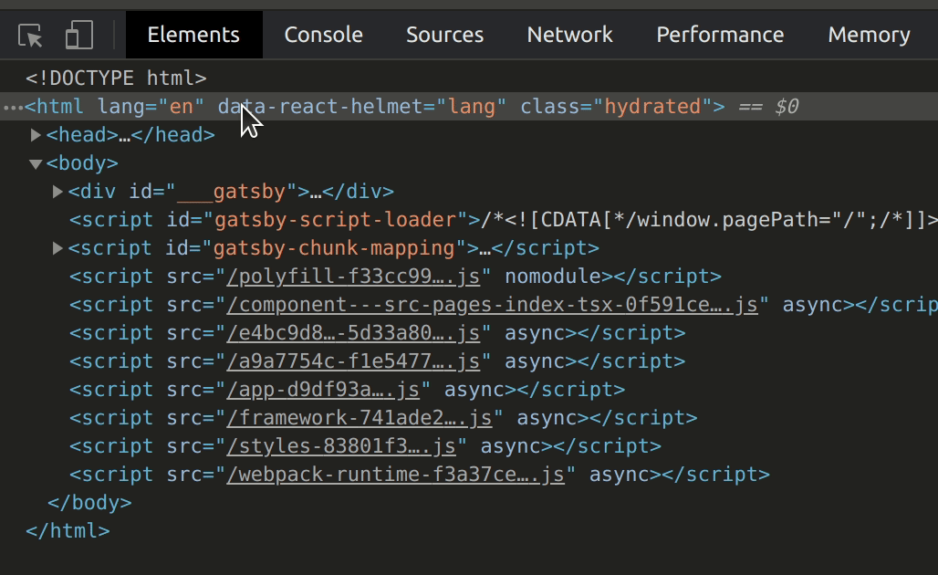The width and height of the screenshot is (938, 575).
Task: Toggle the device toolbar icon
Action: click(x=79, y=36)
